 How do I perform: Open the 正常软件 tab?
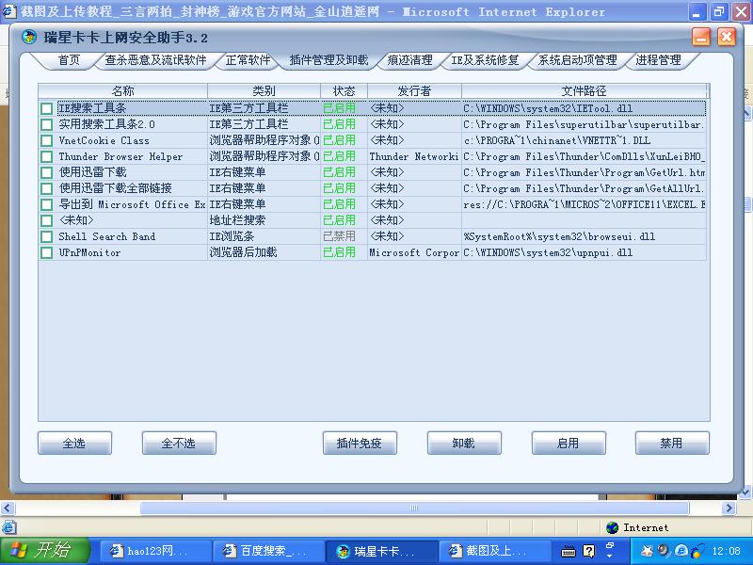click(248, 60)
